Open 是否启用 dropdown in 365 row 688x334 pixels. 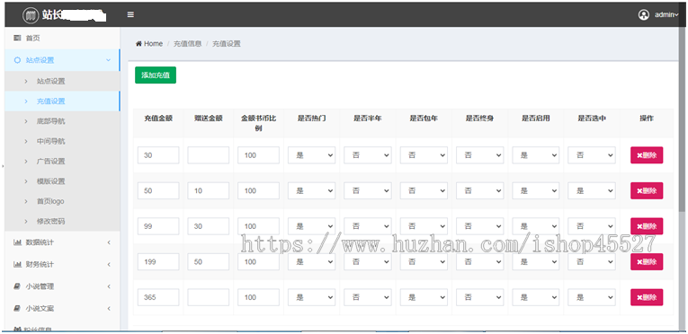point(535,297)
